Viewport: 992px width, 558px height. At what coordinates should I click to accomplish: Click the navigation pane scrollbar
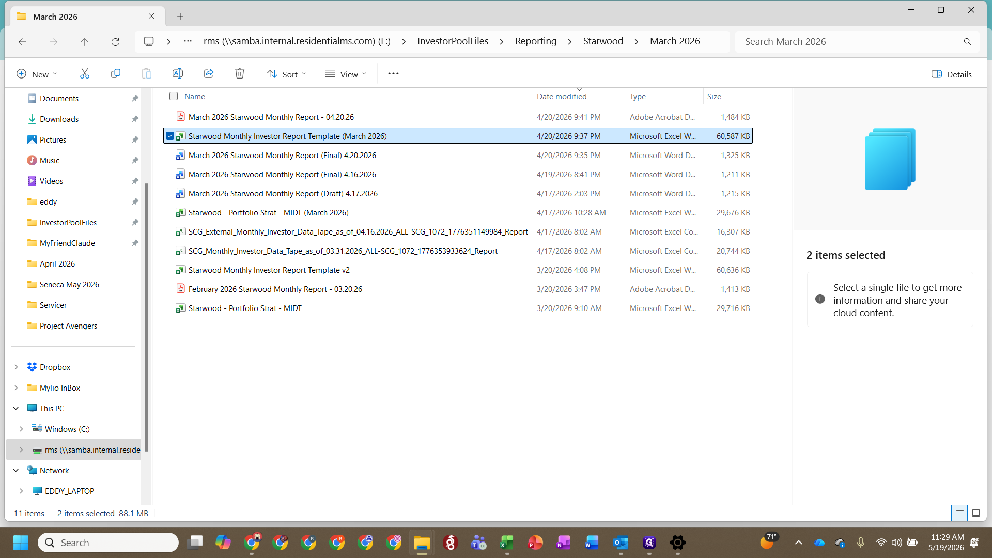tap(146, 317)
